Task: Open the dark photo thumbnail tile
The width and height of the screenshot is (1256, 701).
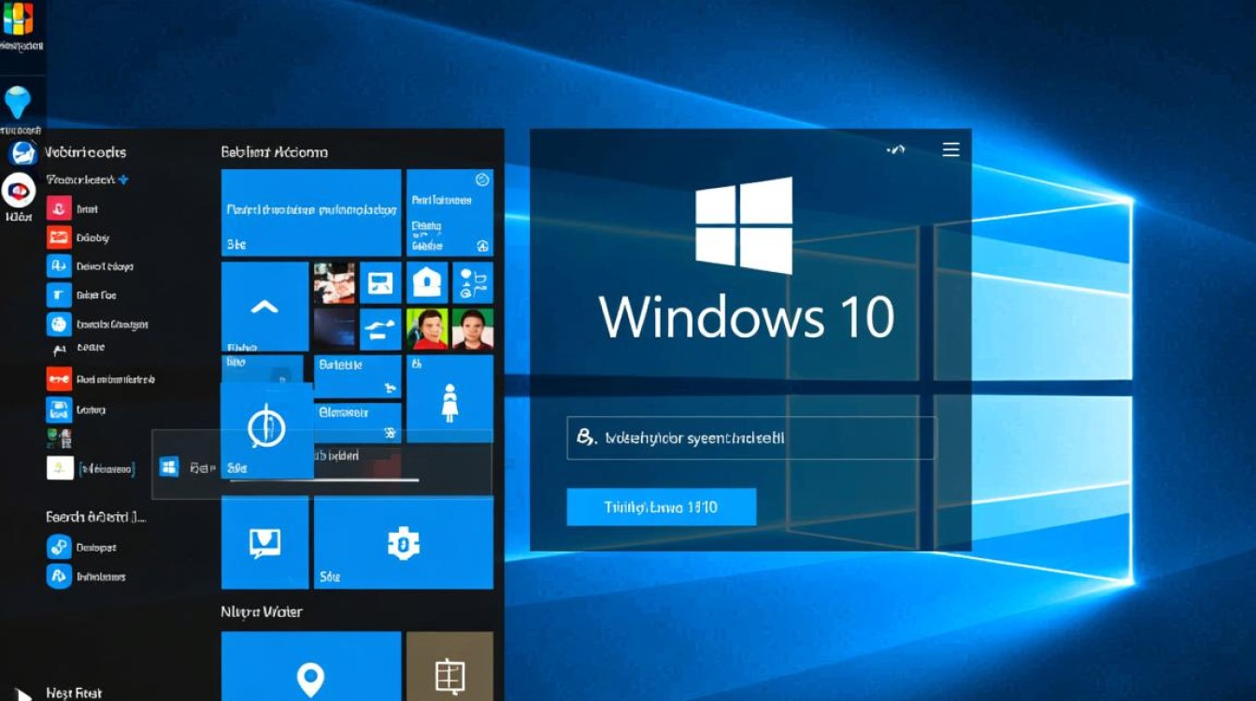Action: point(334,329)
